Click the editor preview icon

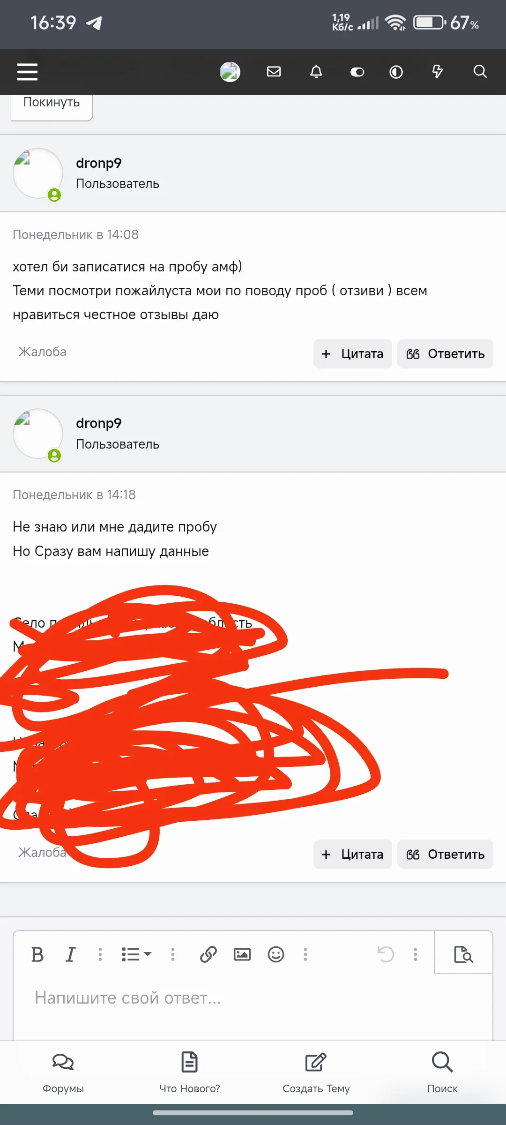click(463, 954)
